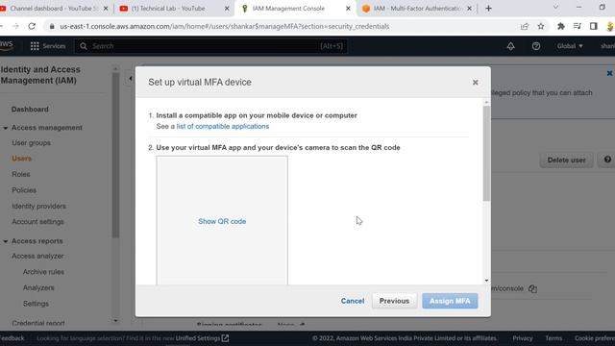Viewport: 615px width, 346px height.
Task: Open Users in the sidebar
Action: pos(21,159)
